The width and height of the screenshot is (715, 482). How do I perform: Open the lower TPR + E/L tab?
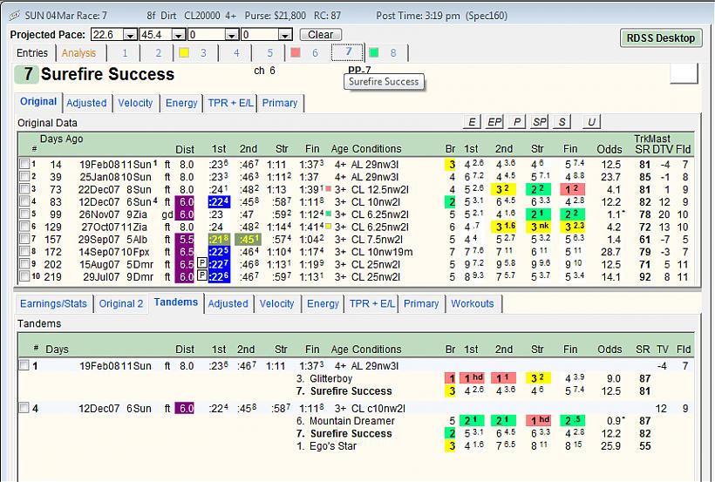(371, 303)
